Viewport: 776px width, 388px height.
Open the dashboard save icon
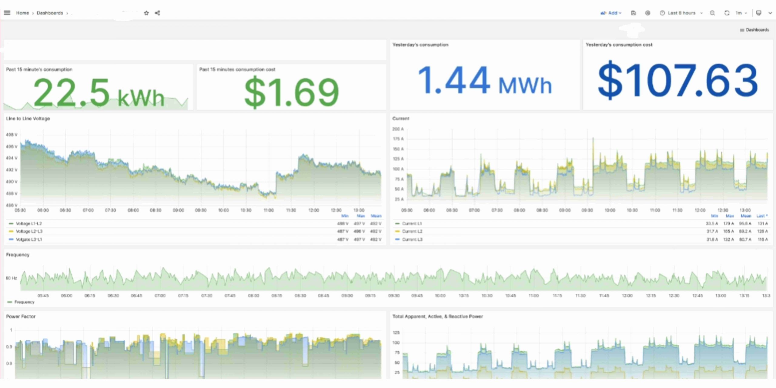[x=633, y=13]
